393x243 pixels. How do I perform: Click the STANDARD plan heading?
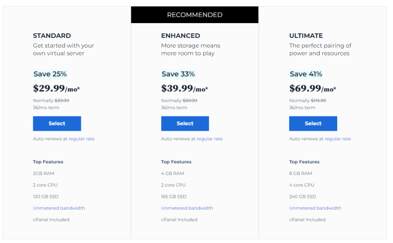point(52,36)
